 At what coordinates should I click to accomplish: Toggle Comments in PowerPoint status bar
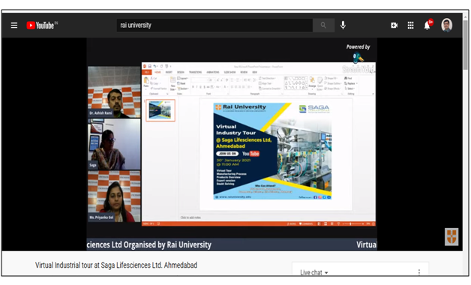point(306,223)
